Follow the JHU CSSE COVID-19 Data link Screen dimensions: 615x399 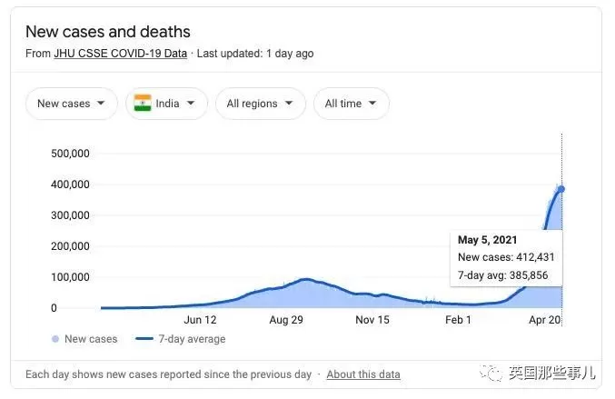pyautogui.click(x=121, y=54)
